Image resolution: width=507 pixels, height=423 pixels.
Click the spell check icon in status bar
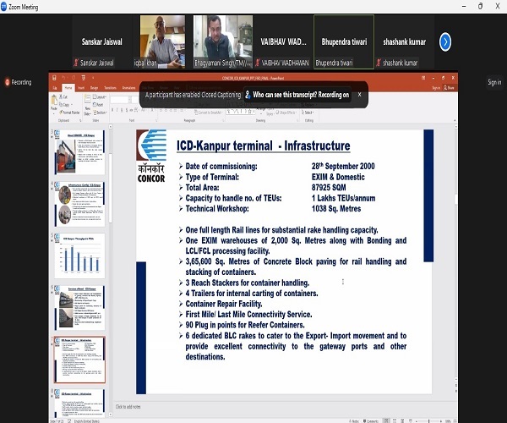pos(70,421)
